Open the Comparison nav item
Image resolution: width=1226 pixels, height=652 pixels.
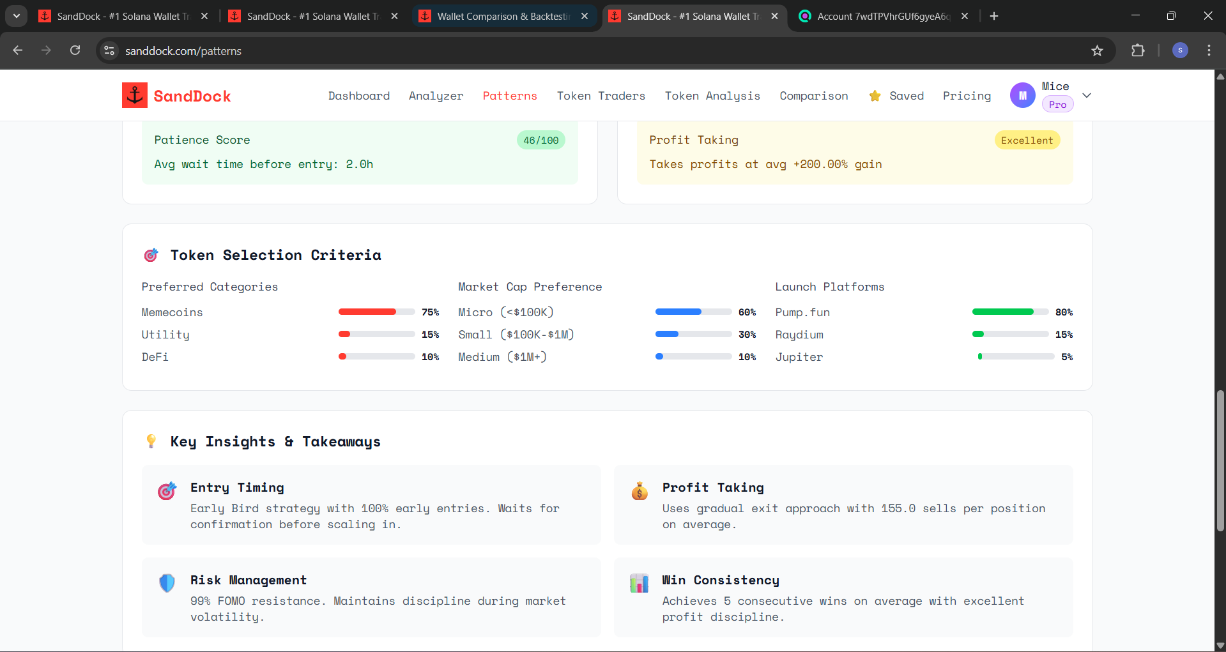(814, 96)
